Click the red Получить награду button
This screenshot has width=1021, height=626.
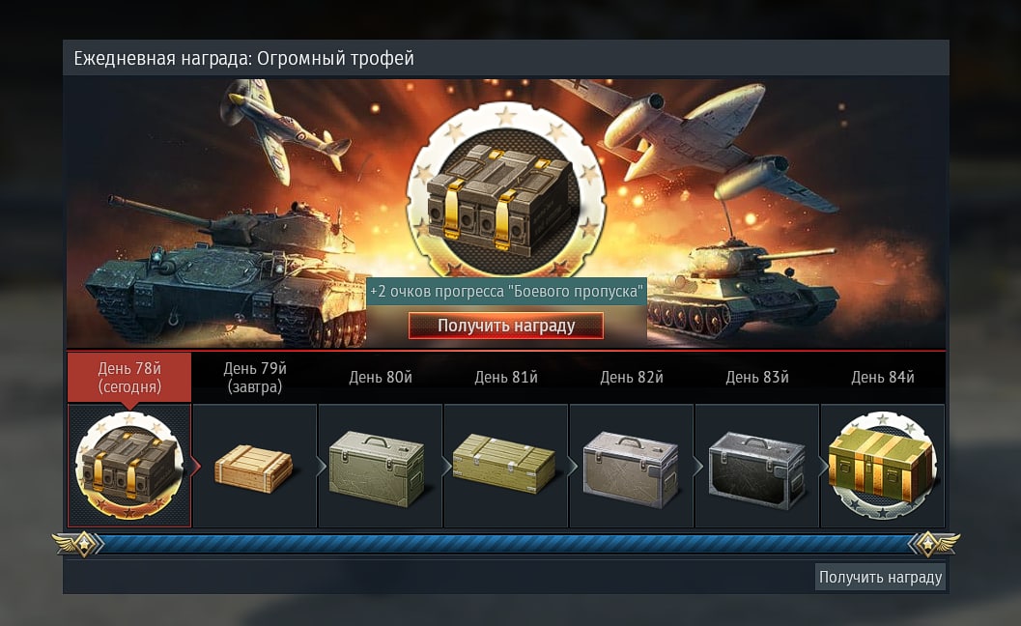506,325
